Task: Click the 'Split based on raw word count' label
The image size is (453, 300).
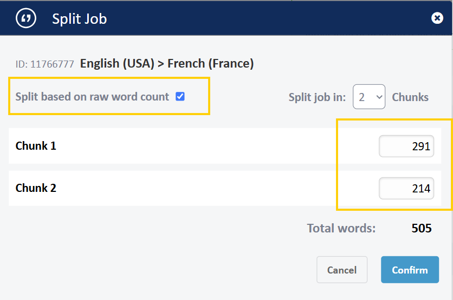Action: coord(92,97)
